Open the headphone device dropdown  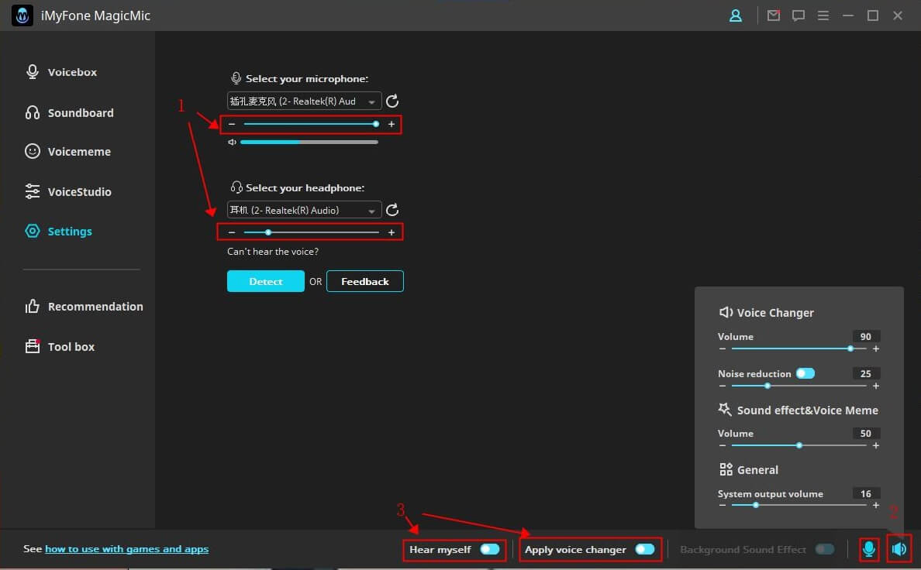(304, 210)
